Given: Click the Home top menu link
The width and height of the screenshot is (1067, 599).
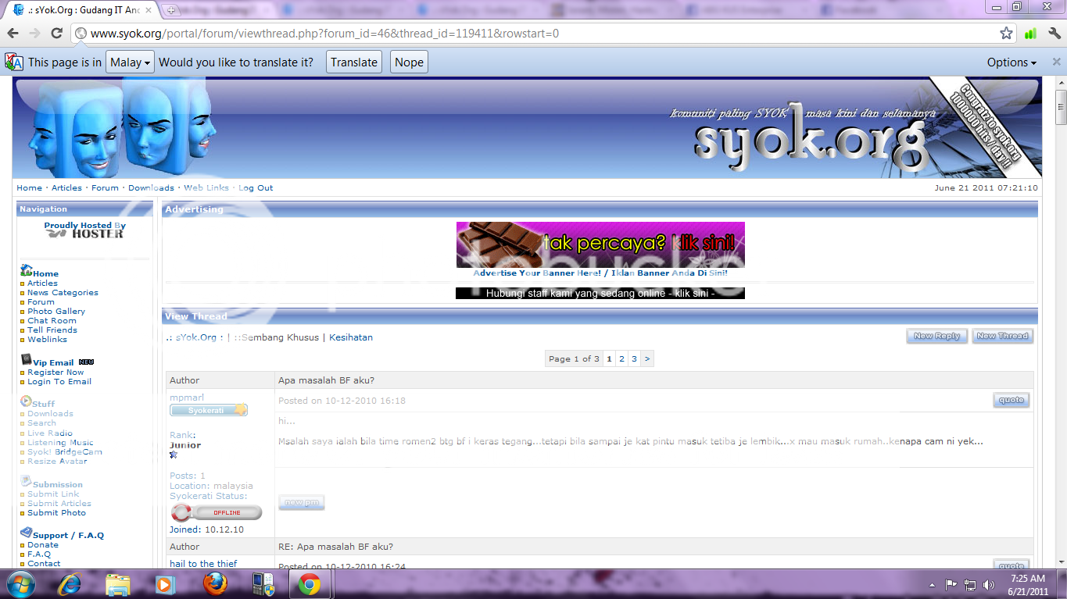Looking at the screenshot, I should point(29,187).
